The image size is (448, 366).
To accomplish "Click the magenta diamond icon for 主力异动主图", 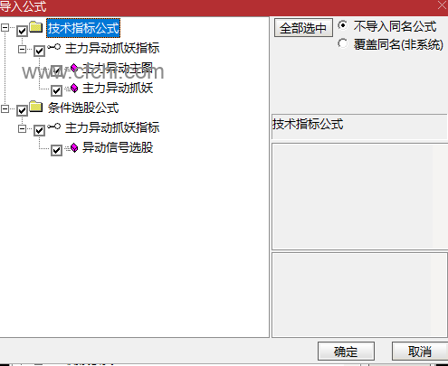I will pos(74,68).
